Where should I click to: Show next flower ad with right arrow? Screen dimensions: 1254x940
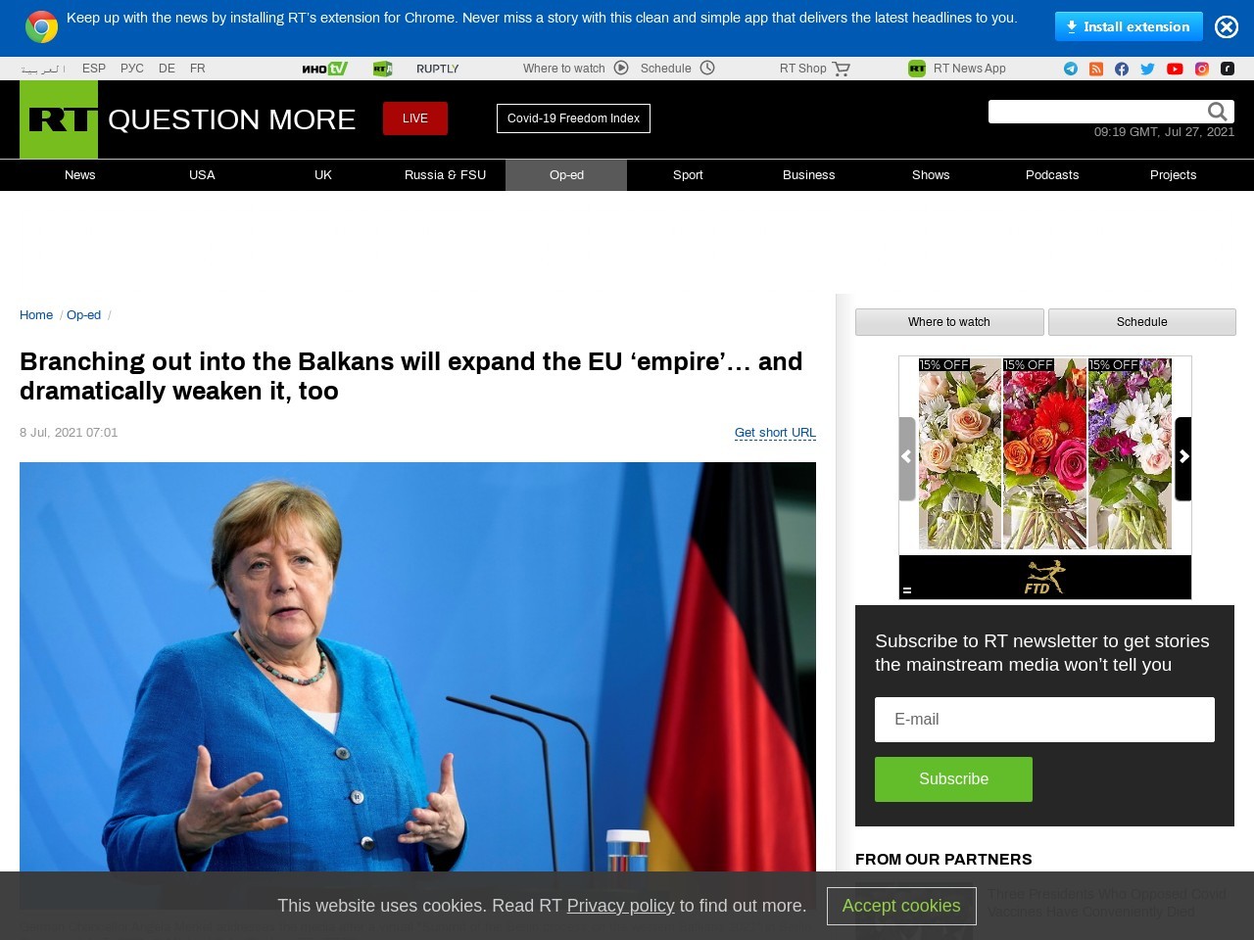point(1183,457)
